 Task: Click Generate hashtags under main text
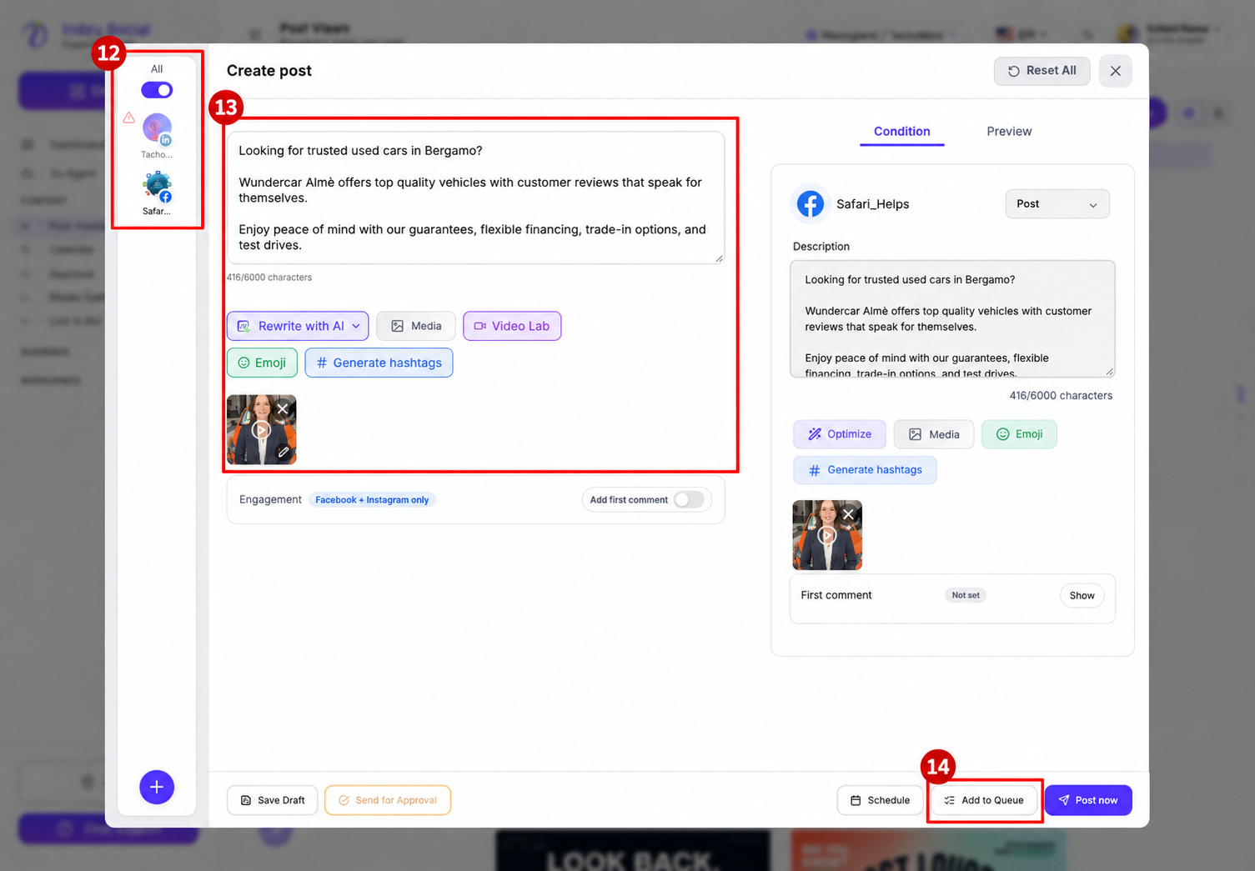(x=379, y=363)
